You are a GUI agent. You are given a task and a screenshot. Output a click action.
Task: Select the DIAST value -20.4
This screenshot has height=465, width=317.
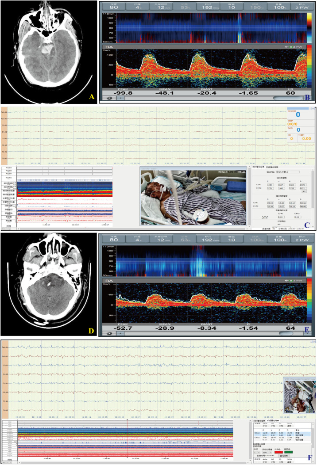pyautogui.click(x=207, y=93)
